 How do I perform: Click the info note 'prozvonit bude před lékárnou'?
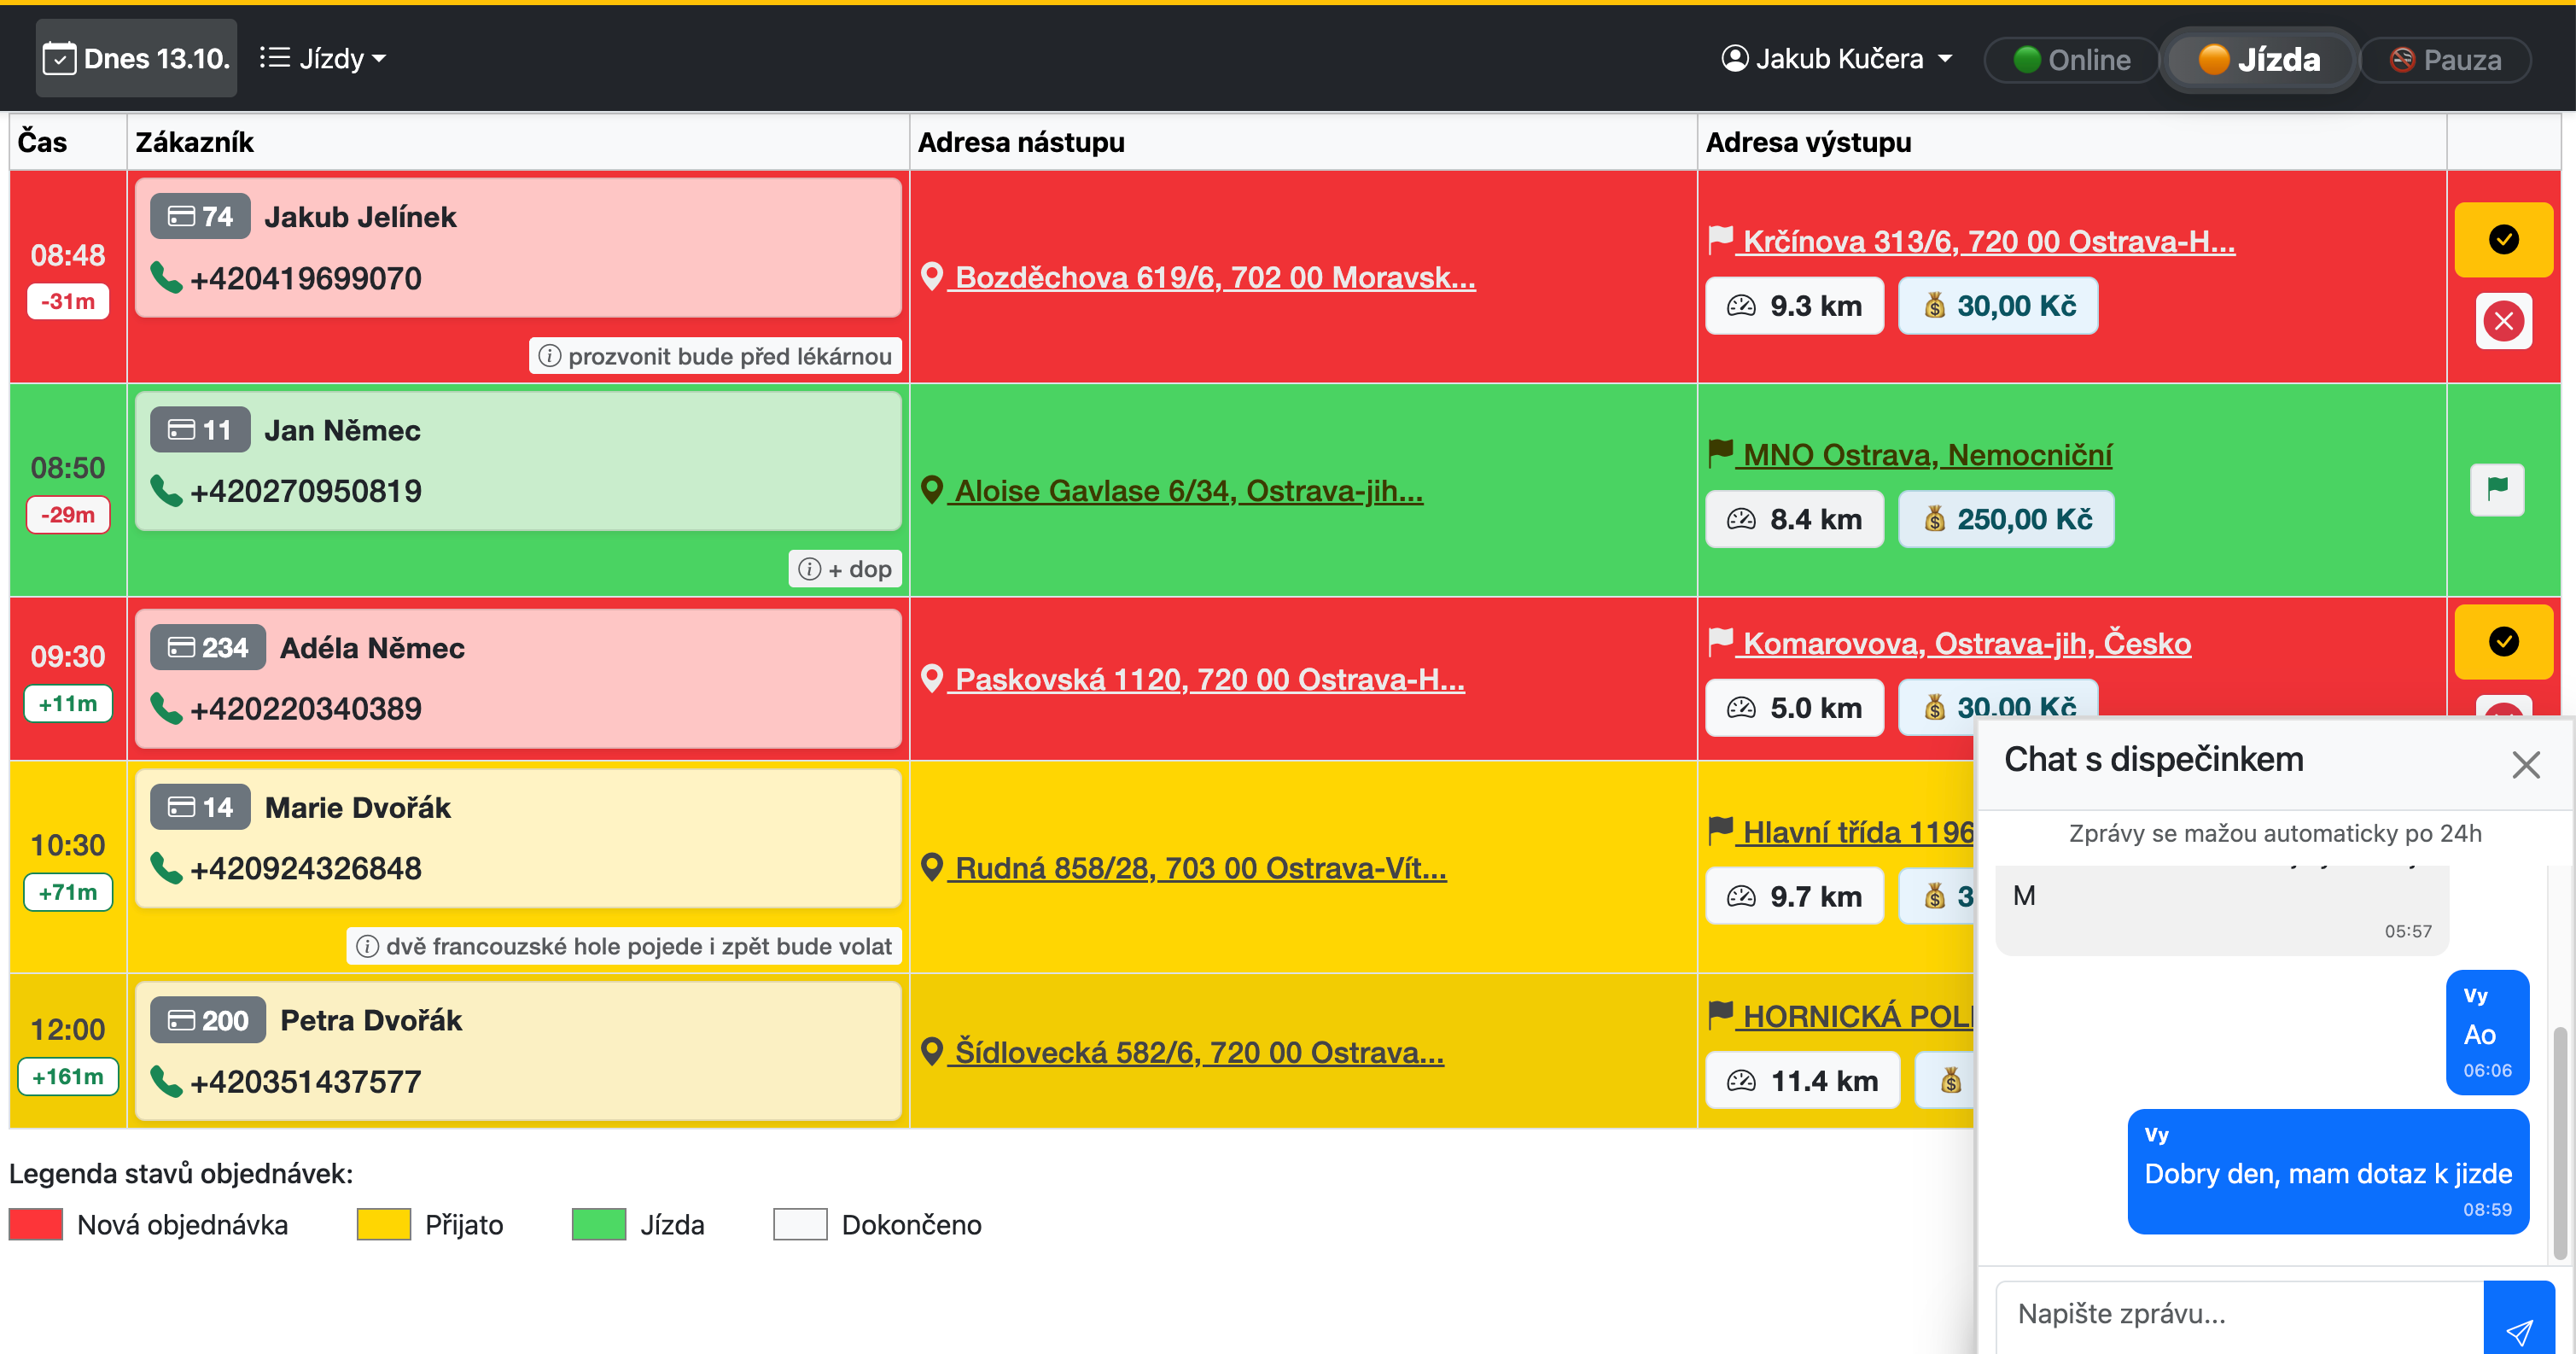tap(715, 356)
